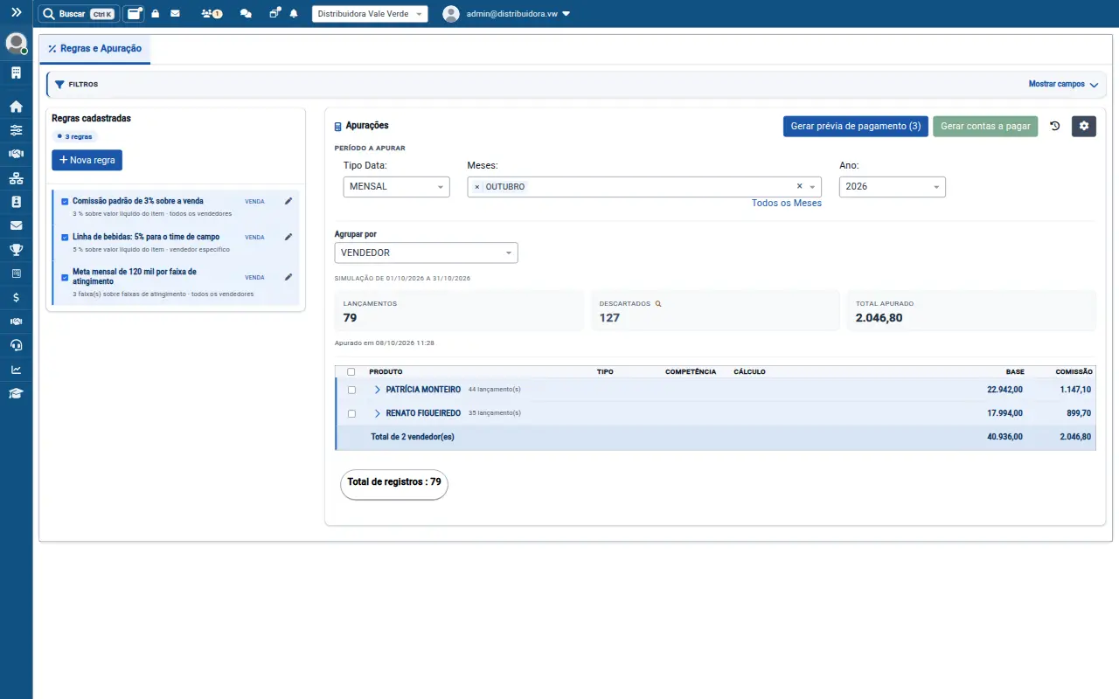This screenshot has width=1119, height=699.
Task: Click the magnifier next to Descartados
Action: pos(658,304)
